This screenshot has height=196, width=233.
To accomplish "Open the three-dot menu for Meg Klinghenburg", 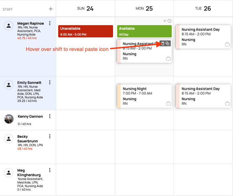I will [50, 170].
